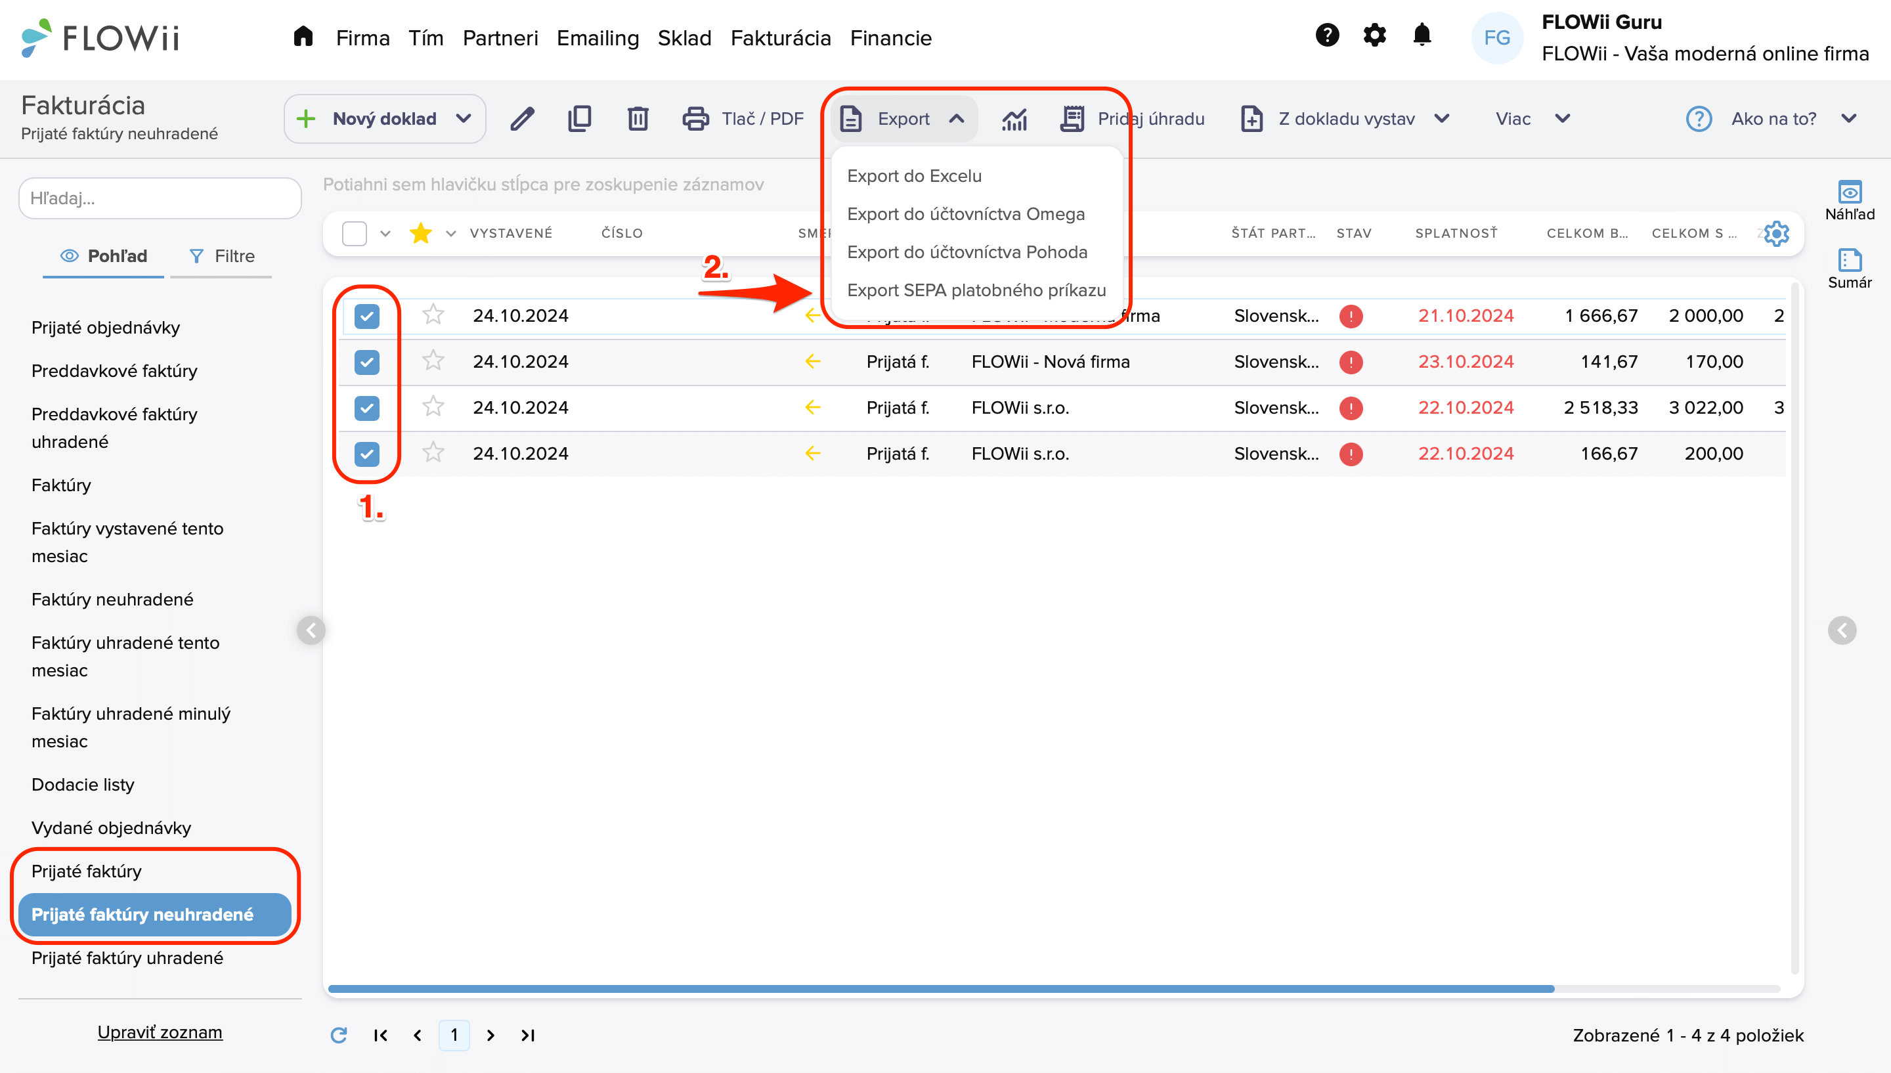Open the help question mark icon

1327,35
